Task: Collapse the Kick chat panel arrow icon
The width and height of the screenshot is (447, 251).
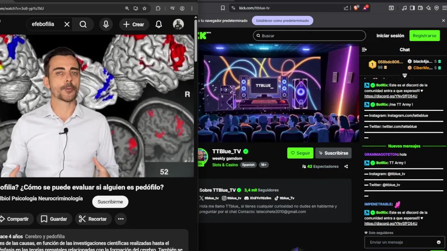Action: tap(364, 50)
